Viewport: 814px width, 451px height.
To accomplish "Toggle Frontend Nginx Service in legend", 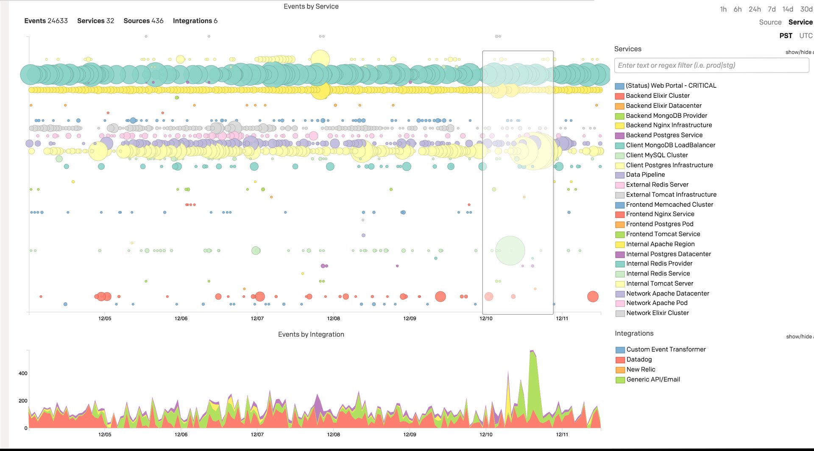I will 660,214.
